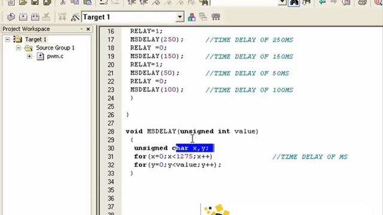
Task: Open the Project Workspace panel menu arrow
Action: 81,29
